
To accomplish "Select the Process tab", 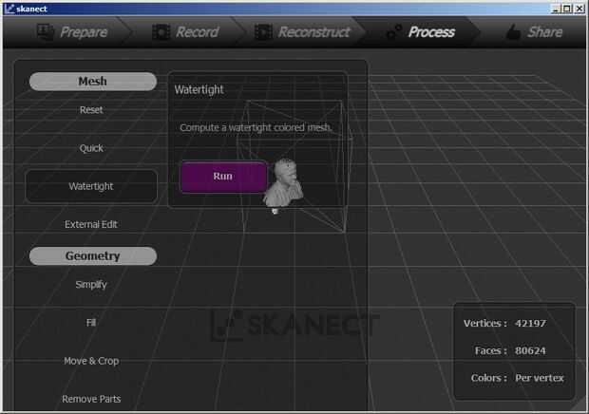I will pos(421,32).
